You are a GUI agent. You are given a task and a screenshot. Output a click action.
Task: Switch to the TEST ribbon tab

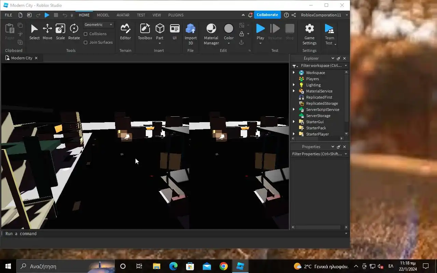(x=141, y=15)
